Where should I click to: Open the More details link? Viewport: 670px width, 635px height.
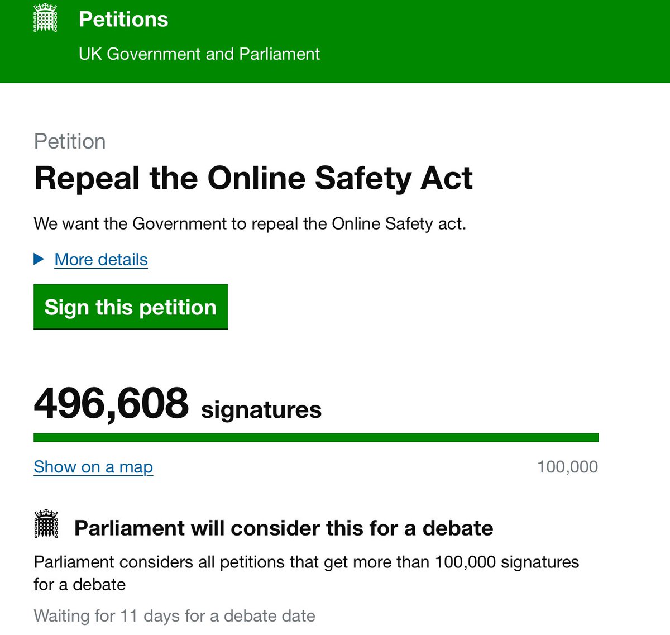101,260
